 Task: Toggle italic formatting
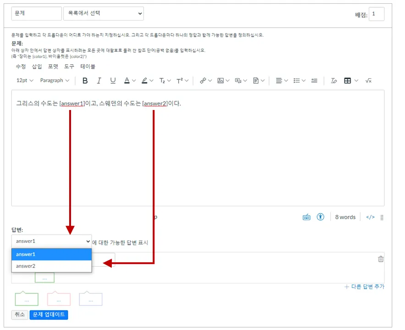tap(99, 81)
